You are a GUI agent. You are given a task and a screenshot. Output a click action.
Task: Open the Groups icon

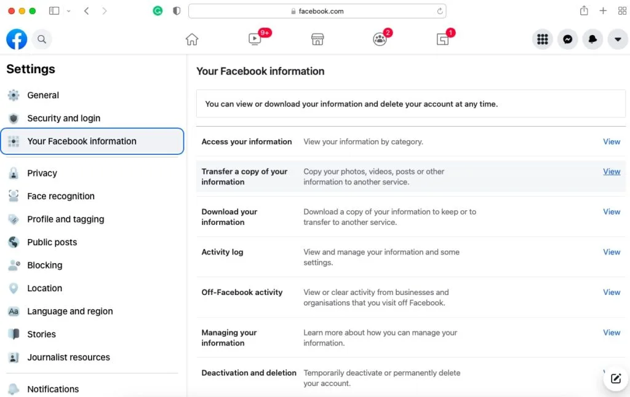click(x=380, y=39)
